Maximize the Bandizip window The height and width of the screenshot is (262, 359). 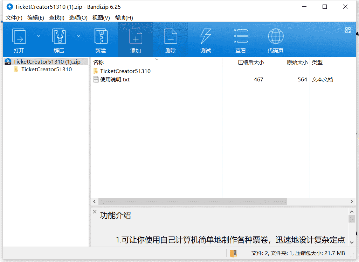coord(325,7)
